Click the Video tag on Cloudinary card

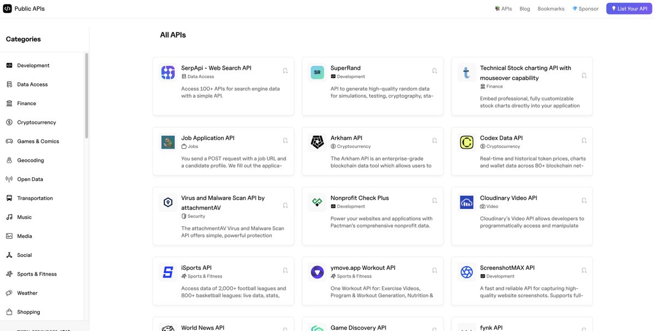point(489,206)
